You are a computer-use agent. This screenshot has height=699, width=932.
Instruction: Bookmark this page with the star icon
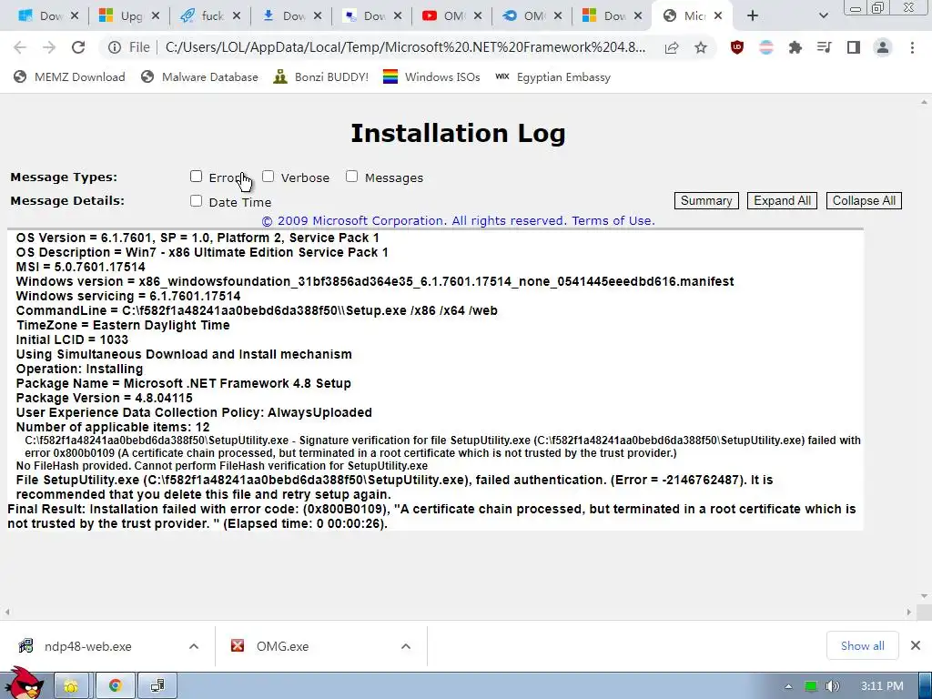pyautogui.click(x=701, y=47)
